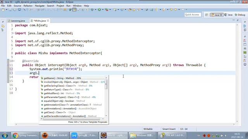Open the File menu
Viewport: 248px width, 139px height.
coord(3,6)
